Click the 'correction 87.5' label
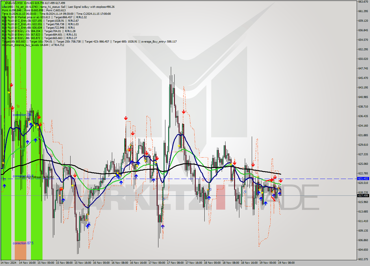The height and width of the screenshot is (266, 370). [x=23, y=243]
